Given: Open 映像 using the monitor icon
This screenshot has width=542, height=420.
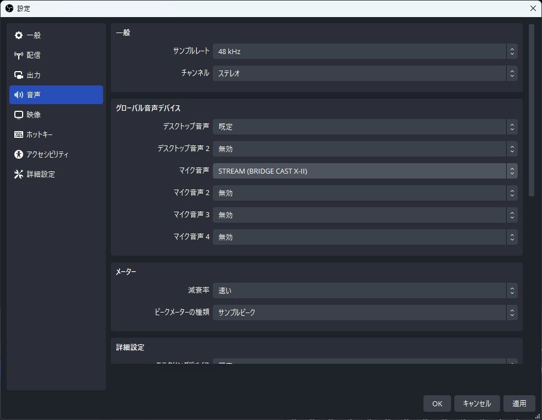Looking at the screenshot, I should coord(19,115).
